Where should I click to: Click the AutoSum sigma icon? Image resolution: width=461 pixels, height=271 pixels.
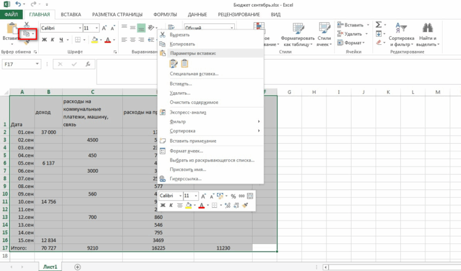[379, 25]
